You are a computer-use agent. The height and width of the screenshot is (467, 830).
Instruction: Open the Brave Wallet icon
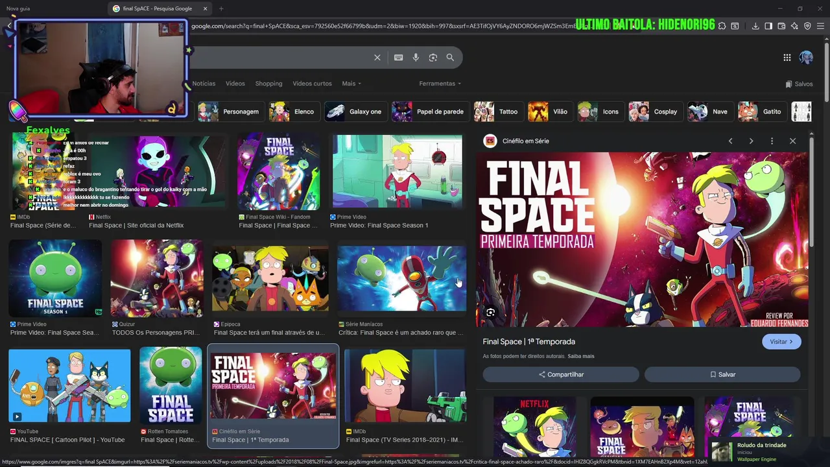[781, 26]
